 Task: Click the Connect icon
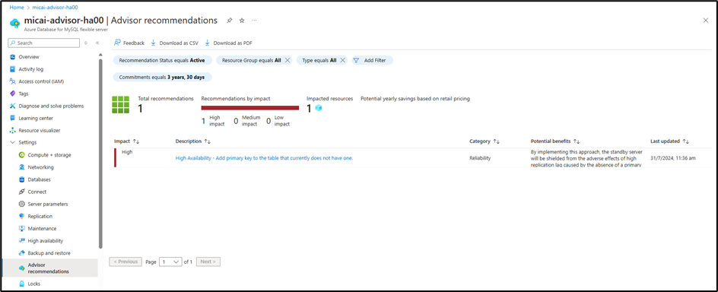point(21,192)
